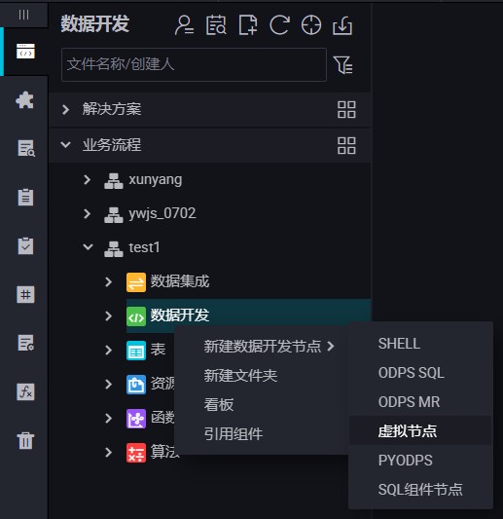
Task: Open the function fx sidebar icon
Action: 25,391
